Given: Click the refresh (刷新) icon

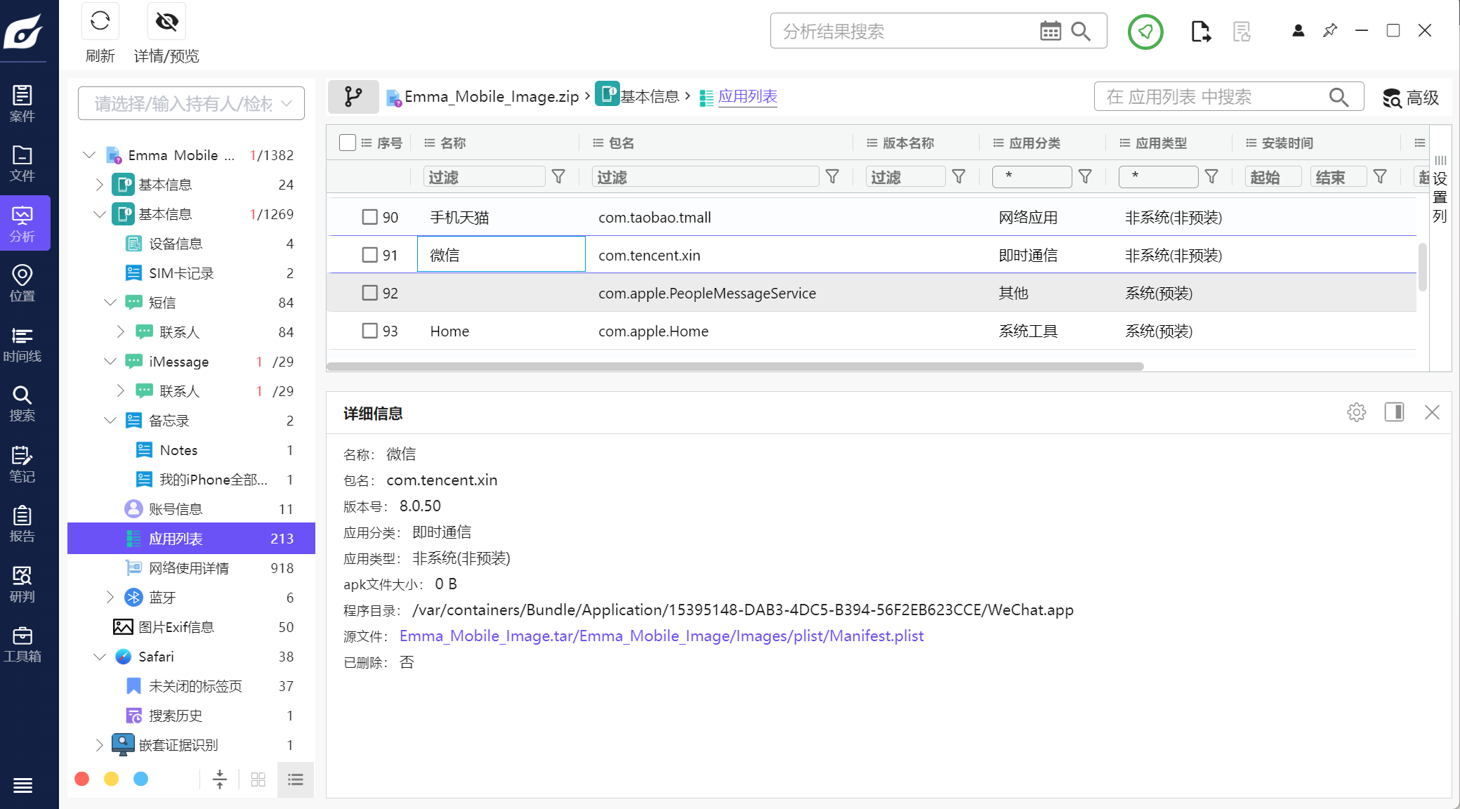Looking at the screenshot, I should pyautogui.click(x=100, y=22).
